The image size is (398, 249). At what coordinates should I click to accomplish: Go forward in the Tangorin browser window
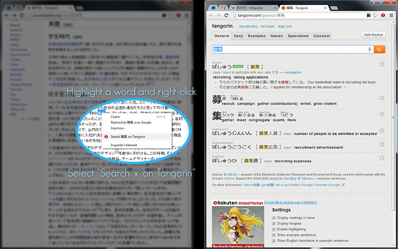(219, 15)
